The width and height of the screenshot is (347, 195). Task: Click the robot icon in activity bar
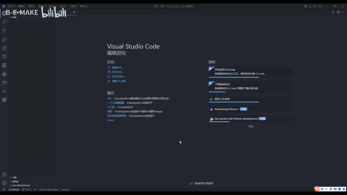(4, 91)
